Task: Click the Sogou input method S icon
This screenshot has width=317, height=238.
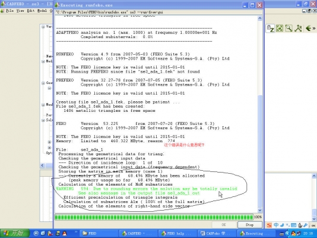Action: 269,226
